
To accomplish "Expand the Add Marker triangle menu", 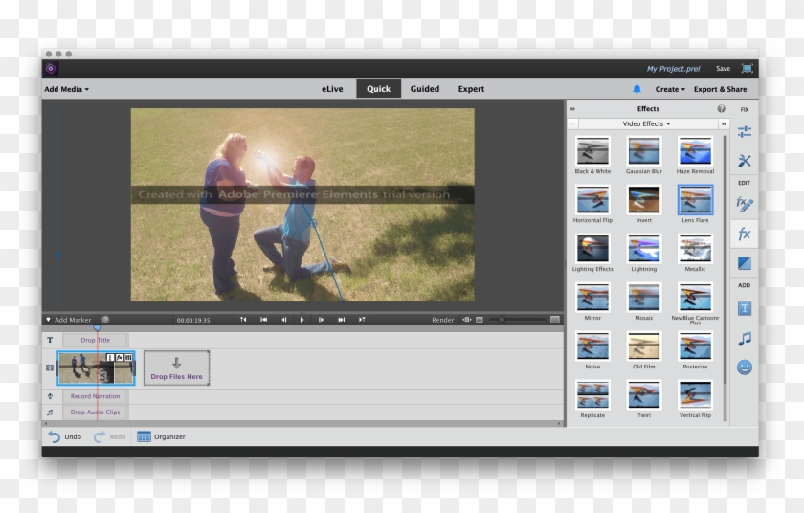I will click(x=48, y=320).
